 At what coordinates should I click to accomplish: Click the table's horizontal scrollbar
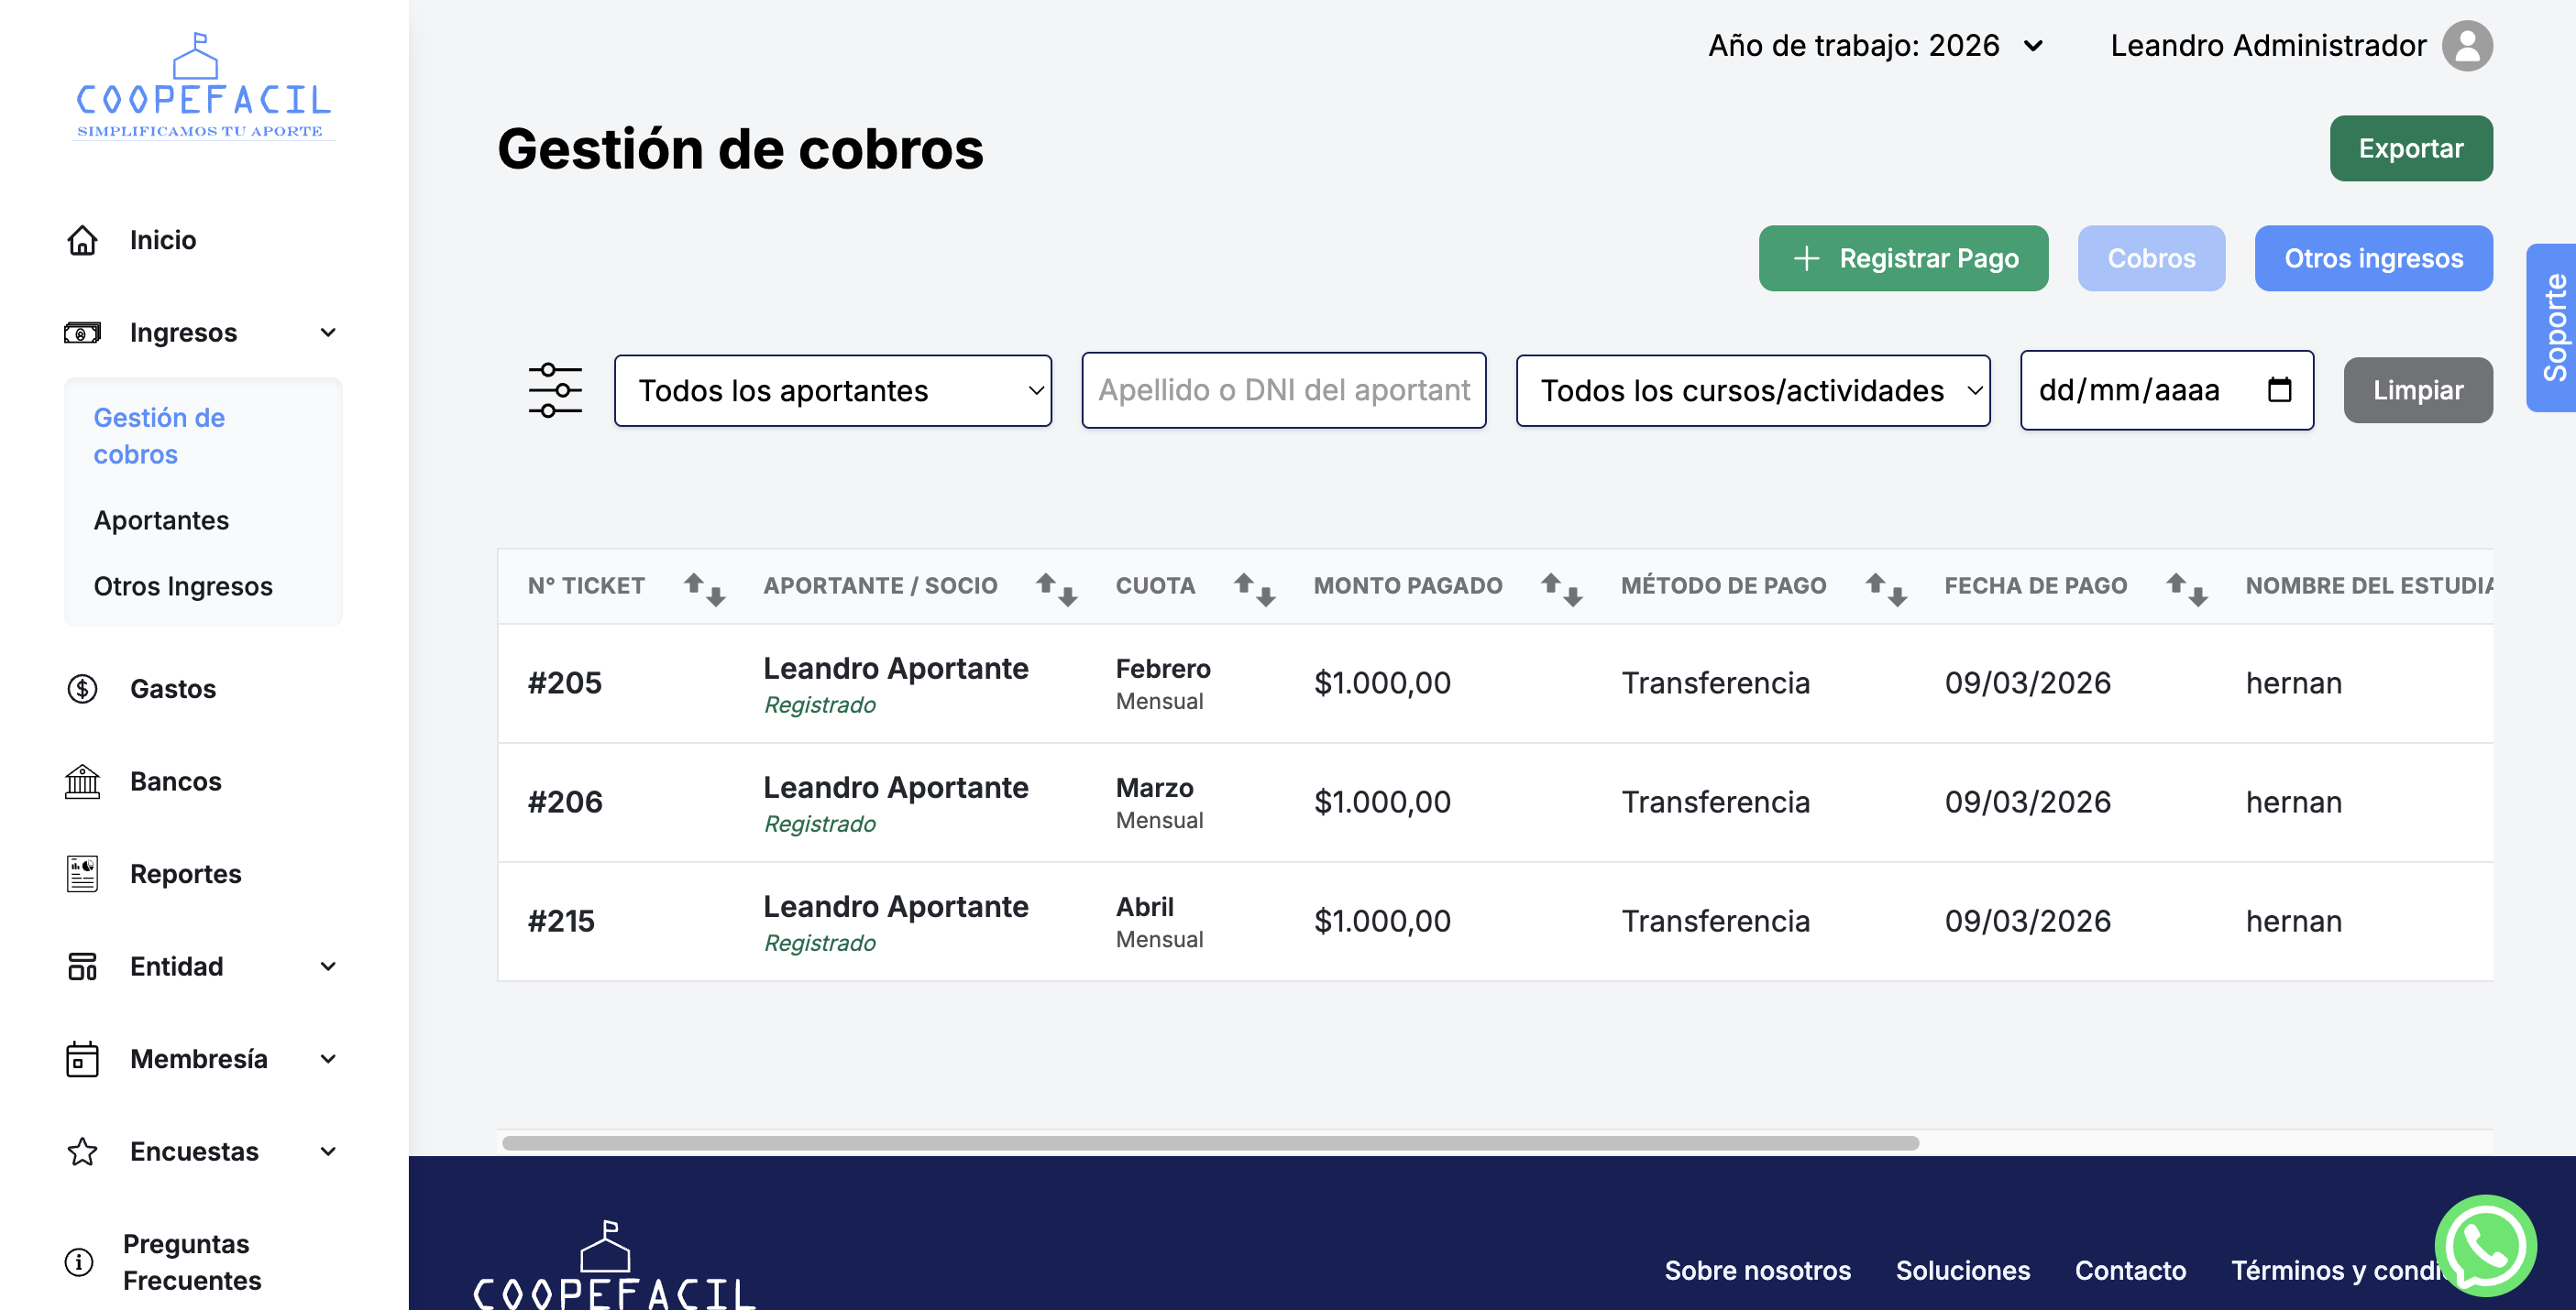tap(1210, 1142)
